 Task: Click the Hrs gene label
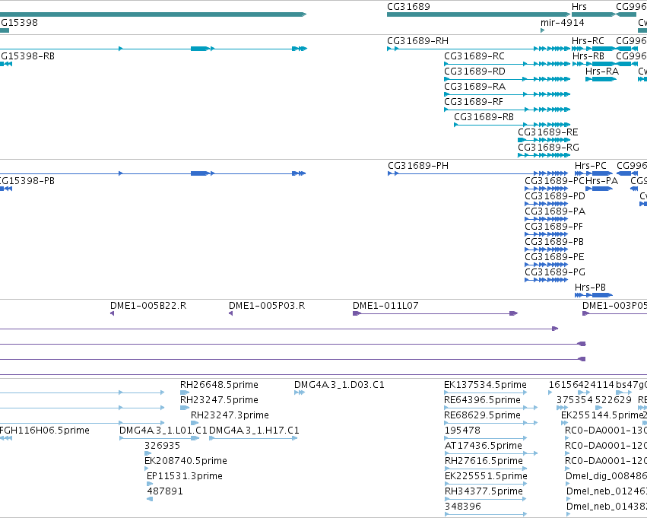coord(579,7)
